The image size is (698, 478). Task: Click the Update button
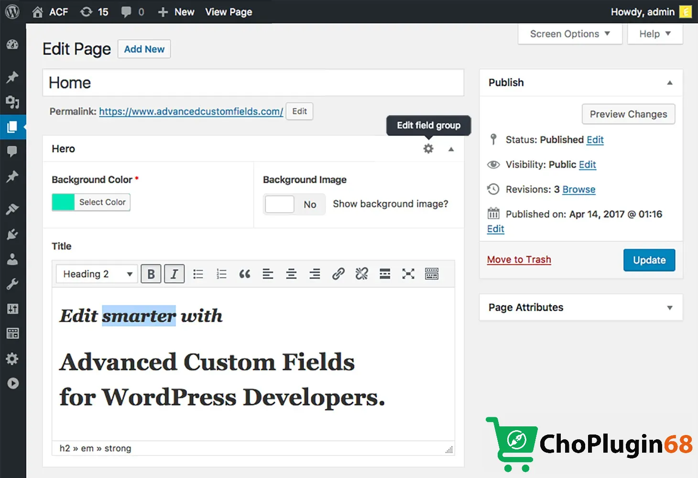(649, 260)
